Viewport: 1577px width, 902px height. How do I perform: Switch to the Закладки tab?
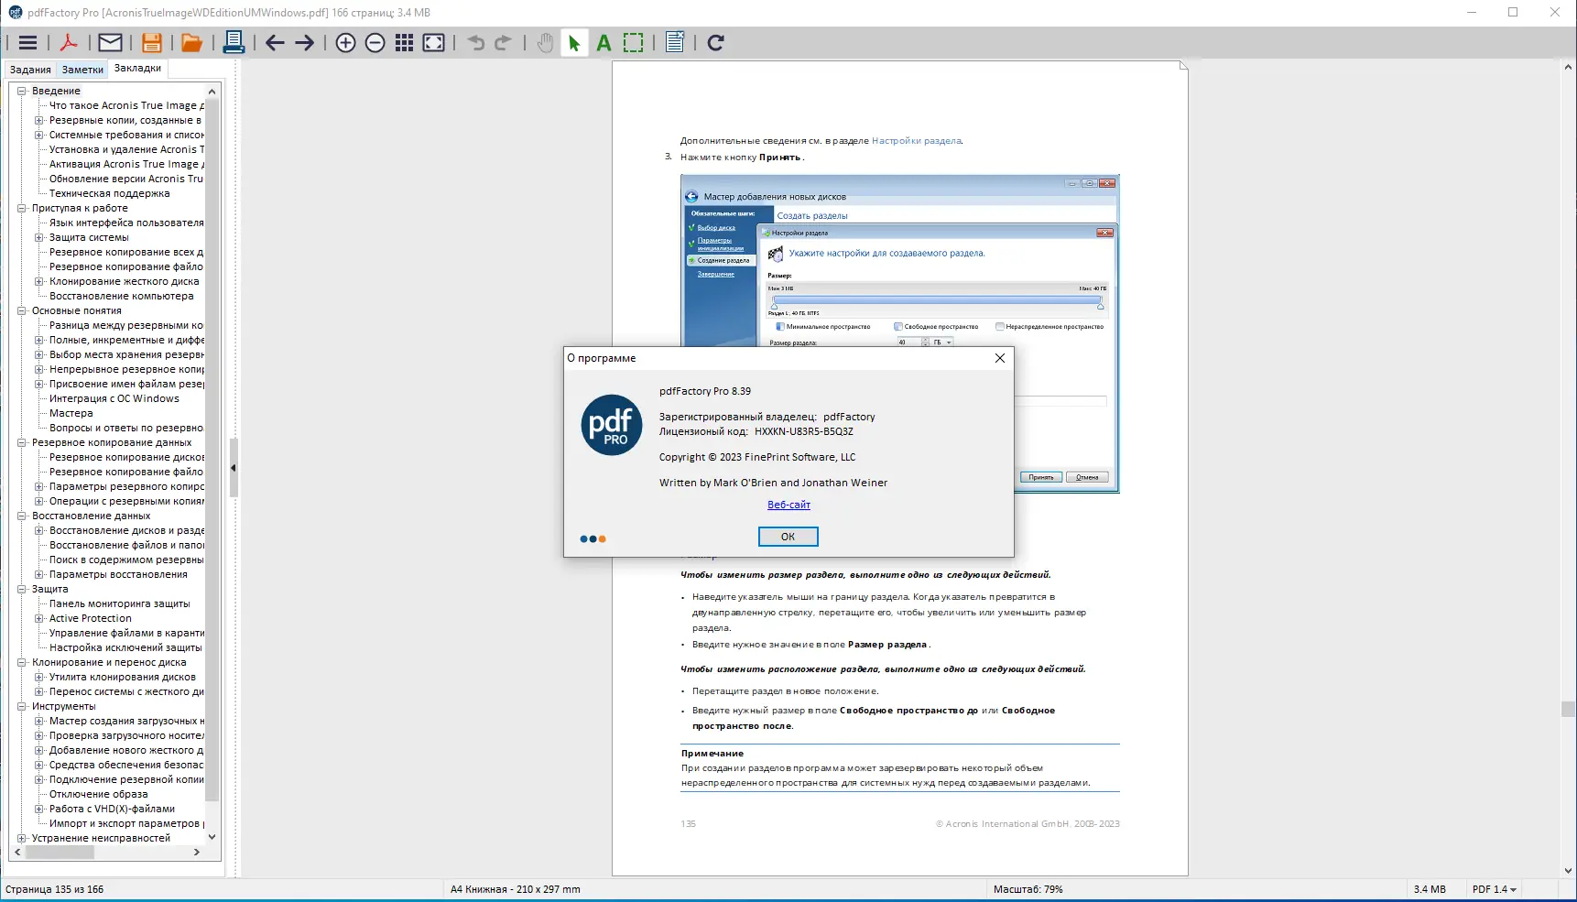click(x=137, y=69)
